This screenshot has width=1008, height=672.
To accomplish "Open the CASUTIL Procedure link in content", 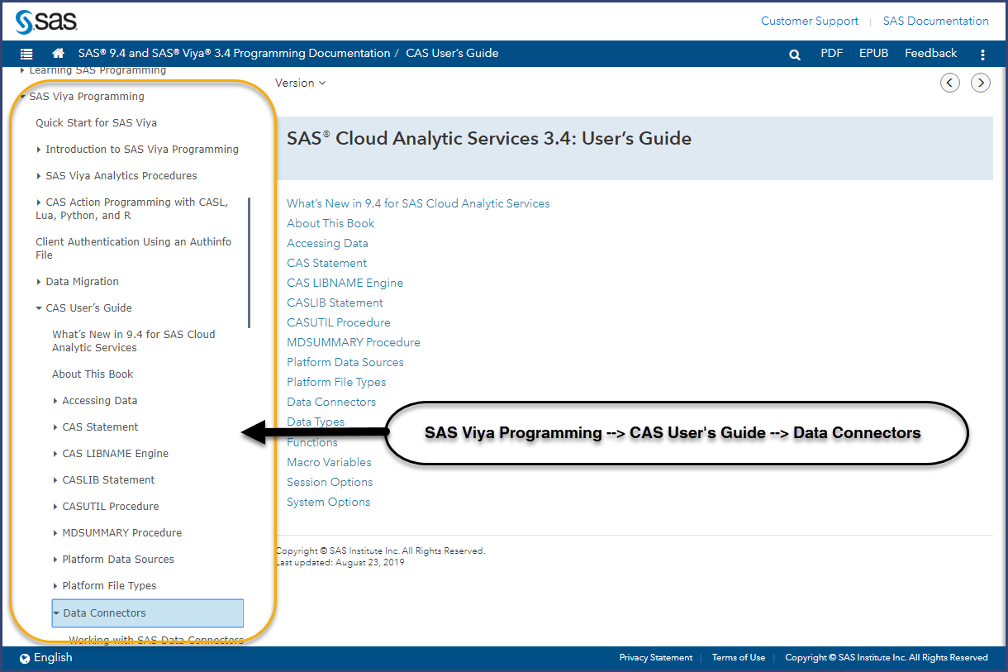I will point(338,322).
